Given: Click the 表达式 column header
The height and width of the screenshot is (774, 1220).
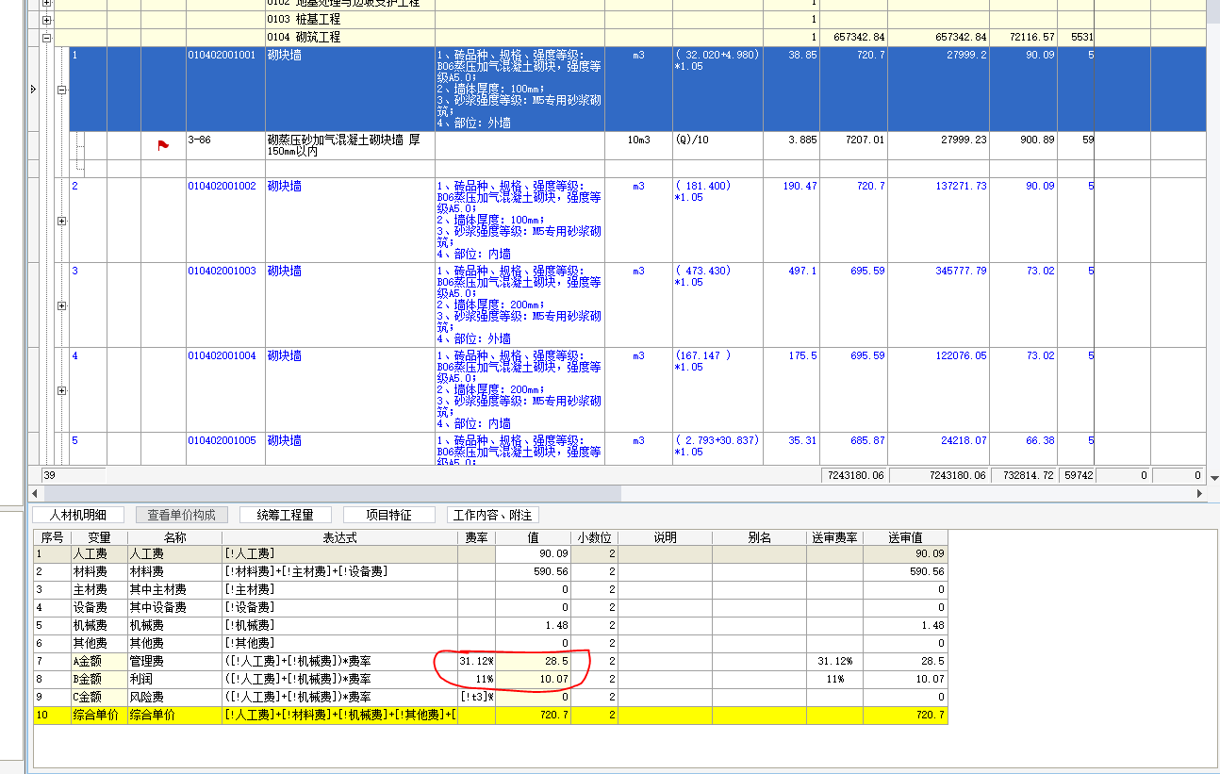Looking at the screenshot, I should pos(339,537).
